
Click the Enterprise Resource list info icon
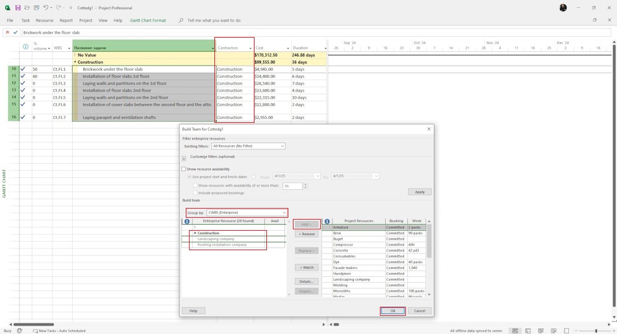pyautogui.click(x=187, y=222)
